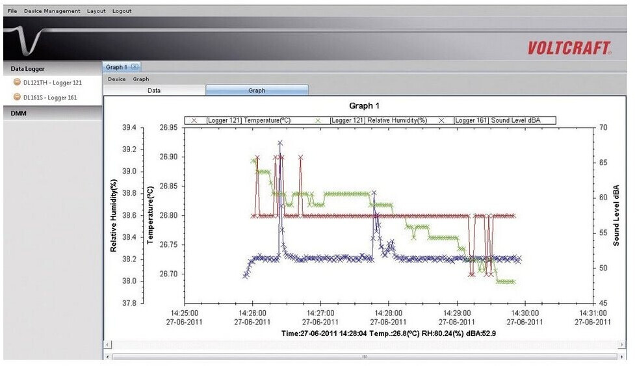Switch to the Data view tab
635x366 pixels.
coord(154,90)
